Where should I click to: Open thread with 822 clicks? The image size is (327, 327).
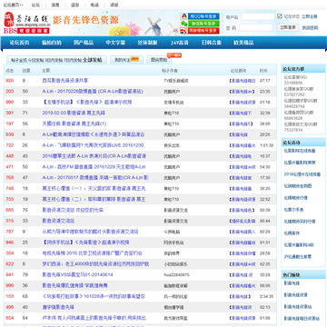(x=95, y=264)
